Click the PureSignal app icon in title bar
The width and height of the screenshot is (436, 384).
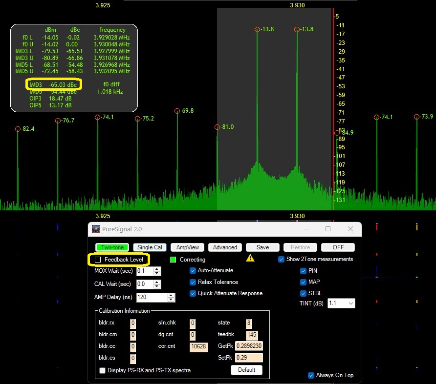(x=95, y=229)
